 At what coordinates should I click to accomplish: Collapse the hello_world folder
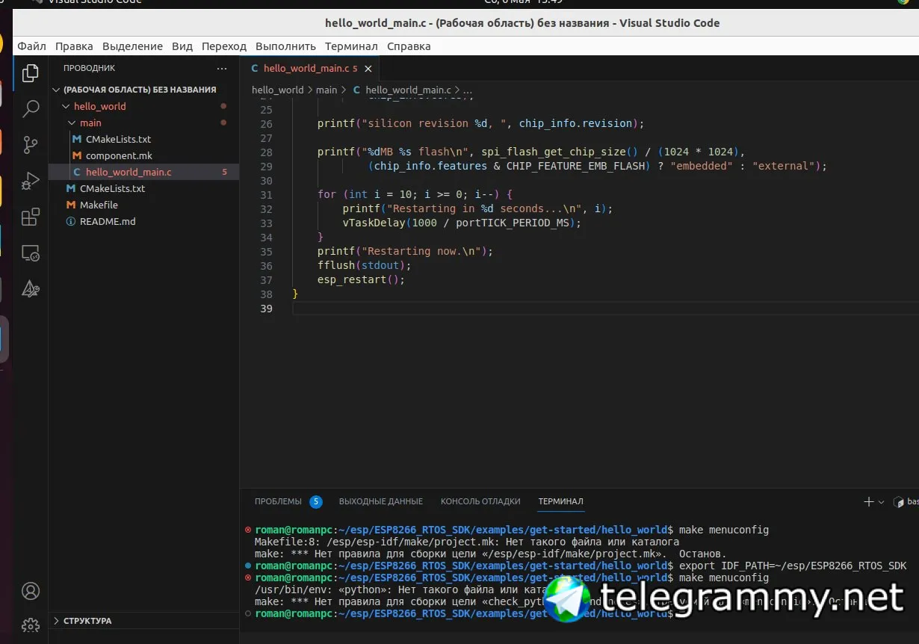click(66, 106)
